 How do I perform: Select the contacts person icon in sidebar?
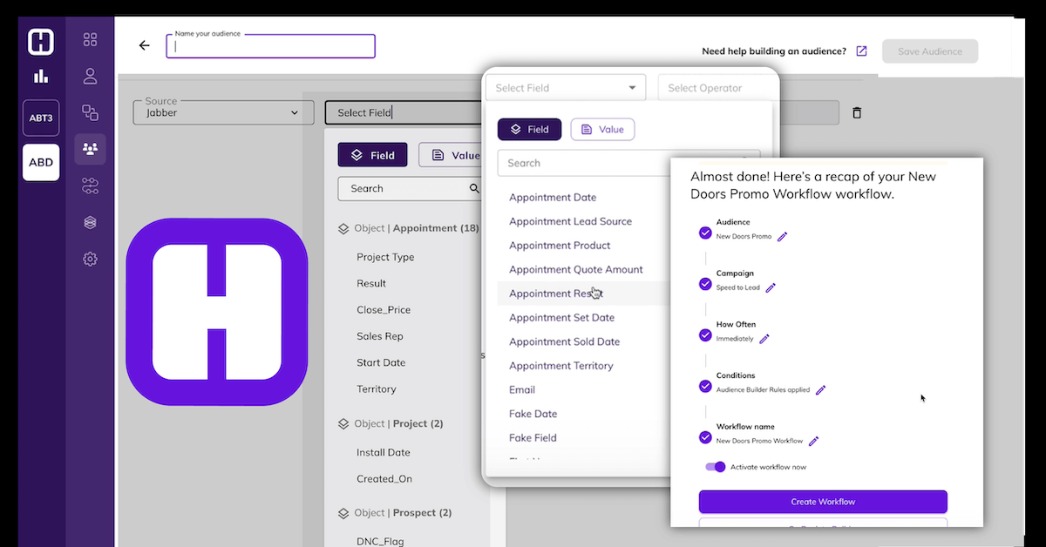[90, 76]
